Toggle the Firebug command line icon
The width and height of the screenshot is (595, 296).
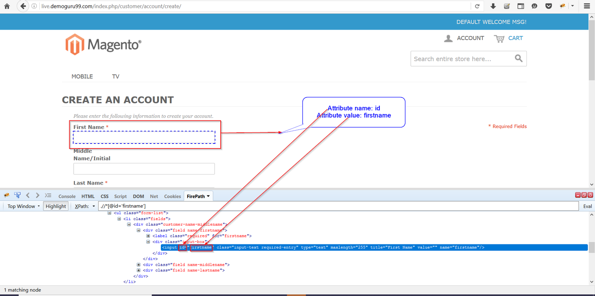click(x=48, y=195)
